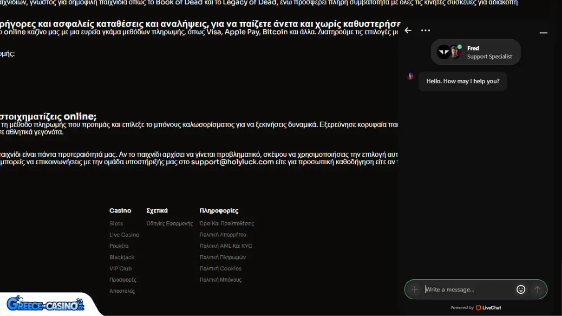
Task: Visit the VIP Club footer link
Action: (x=120, y=268)
